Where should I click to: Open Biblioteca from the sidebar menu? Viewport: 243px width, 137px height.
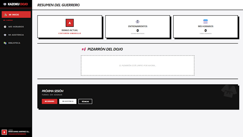pyautogui.click(x=16, y=43)
